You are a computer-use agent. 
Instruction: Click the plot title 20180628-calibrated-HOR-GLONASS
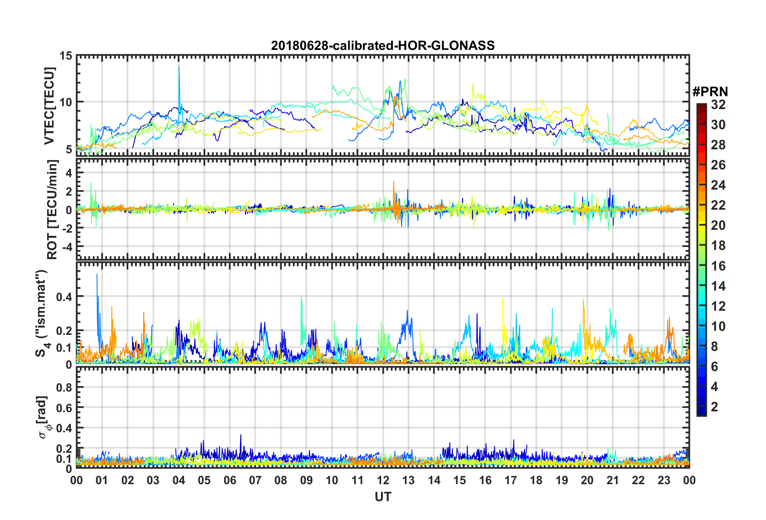click(383, 45)
